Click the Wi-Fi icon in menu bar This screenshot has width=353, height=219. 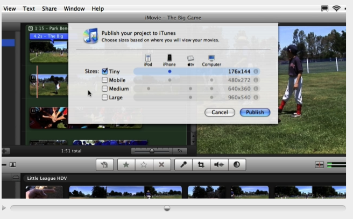tap(336, 9)
